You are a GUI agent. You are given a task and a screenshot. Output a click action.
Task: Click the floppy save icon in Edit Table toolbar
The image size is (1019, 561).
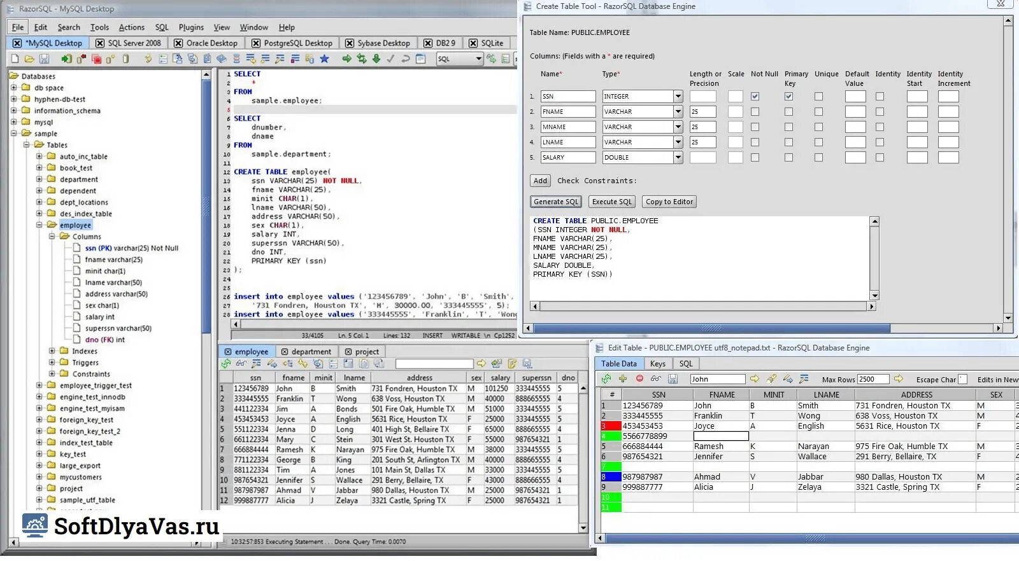673,378
